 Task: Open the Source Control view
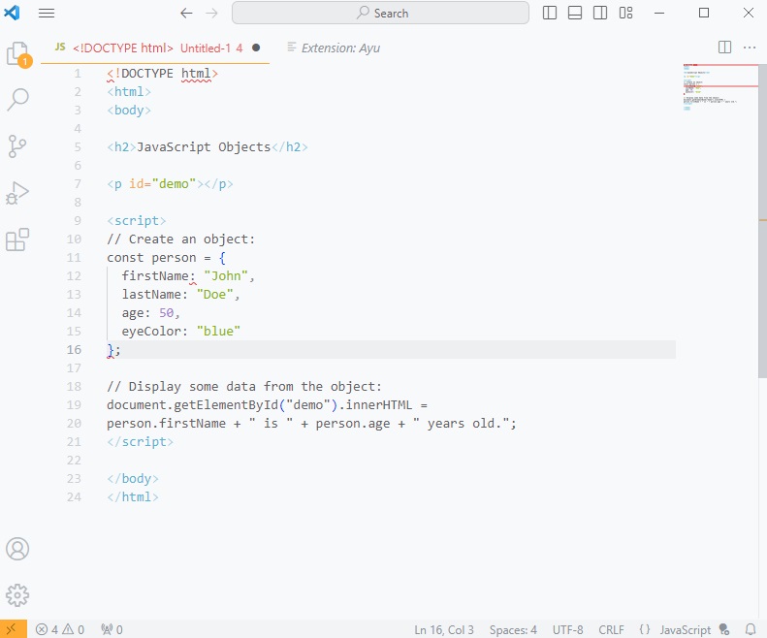coord(17,145)
